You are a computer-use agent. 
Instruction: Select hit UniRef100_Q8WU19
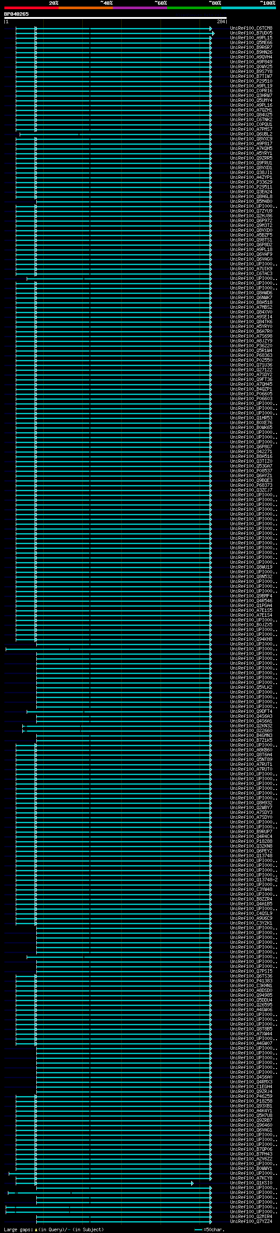[x=251, y=567]
